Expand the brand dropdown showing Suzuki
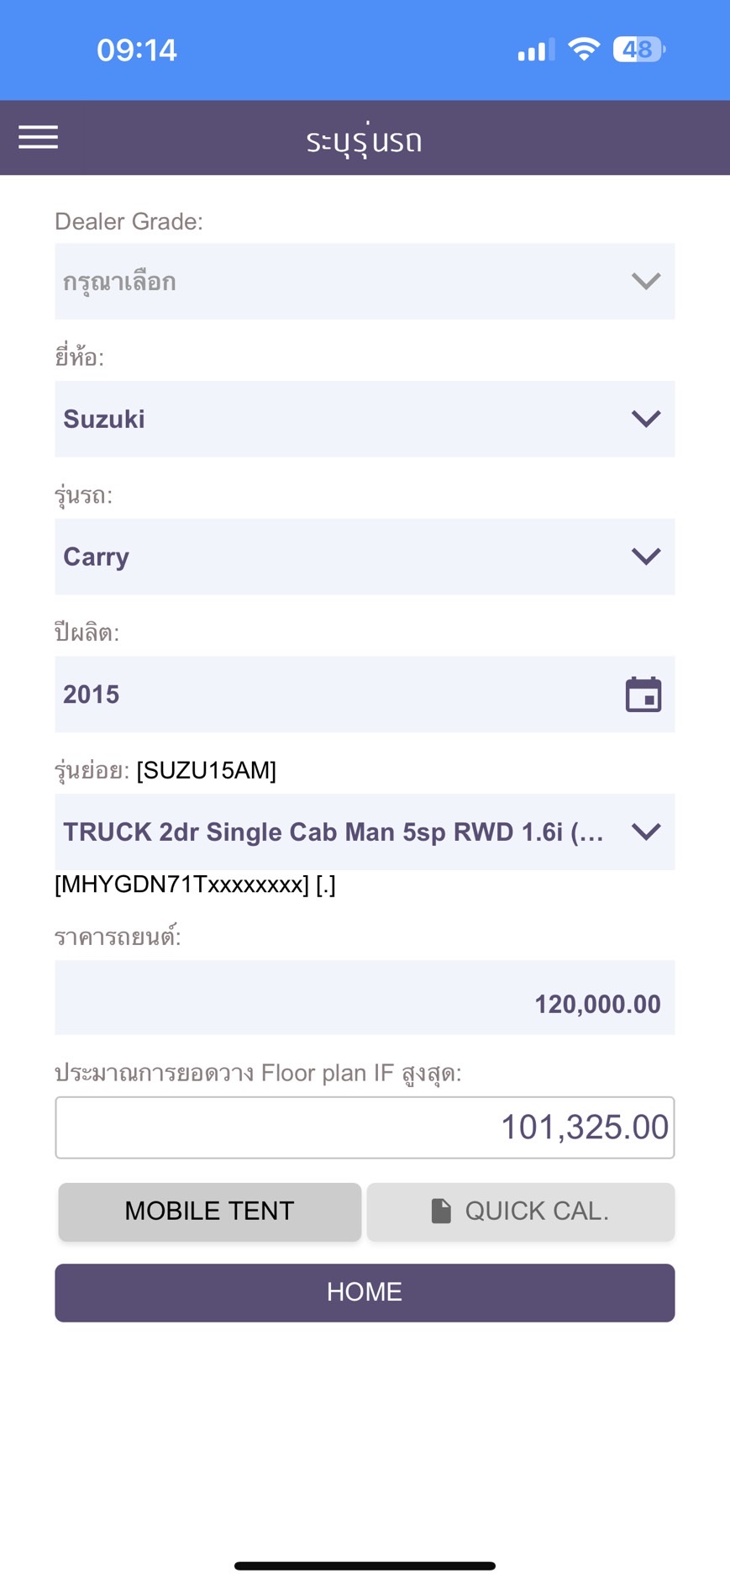The image size is (730, 1584). click(x=365, y=419)
